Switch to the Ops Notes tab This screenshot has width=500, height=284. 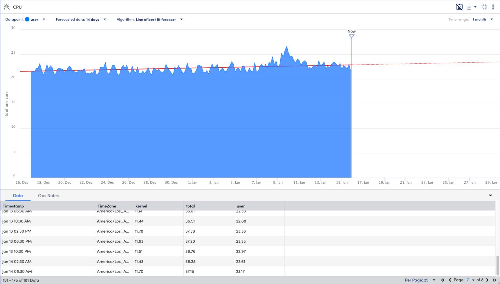tap(48, 195)
